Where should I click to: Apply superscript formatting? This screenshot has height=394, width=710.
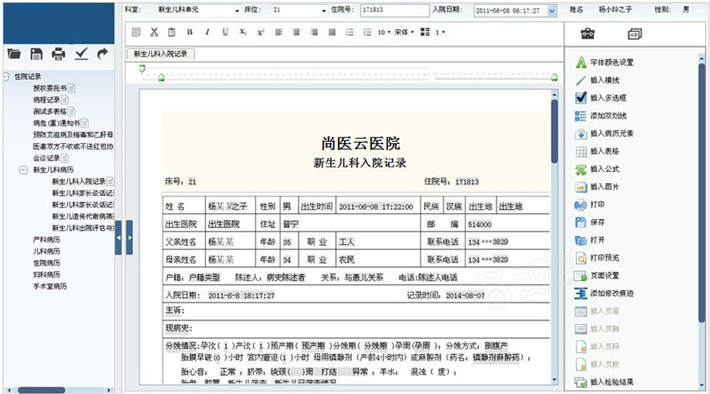point(261,32)
